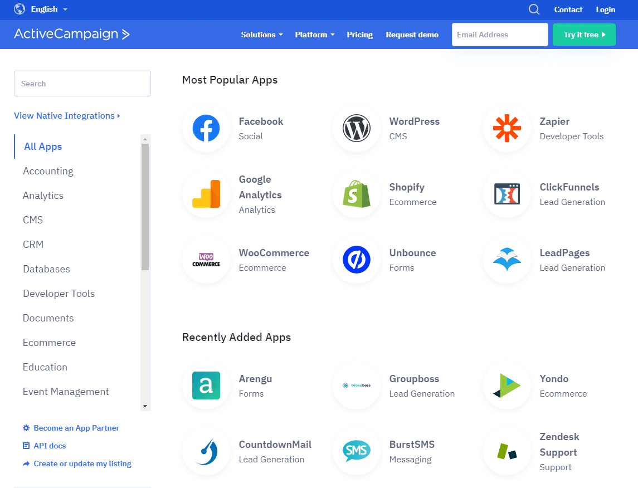Click the category list scrollbar thumb
Image resolution: width=638 pixels, height=488 pixels.
click(x=145, y=207)
